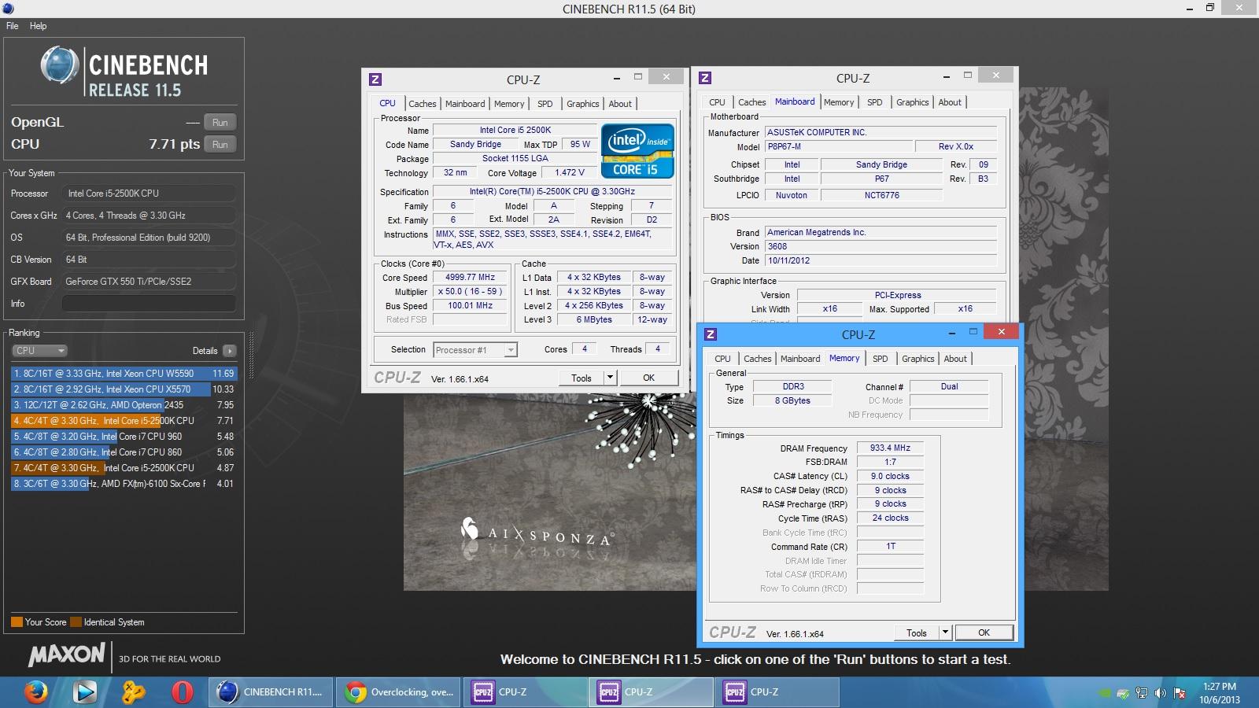
Task: Open the File menu in Cinebench
Action: click(13, 26)
